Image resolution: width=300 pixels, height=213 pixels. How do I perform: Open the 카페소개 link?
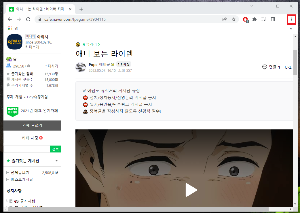[32, 47]
